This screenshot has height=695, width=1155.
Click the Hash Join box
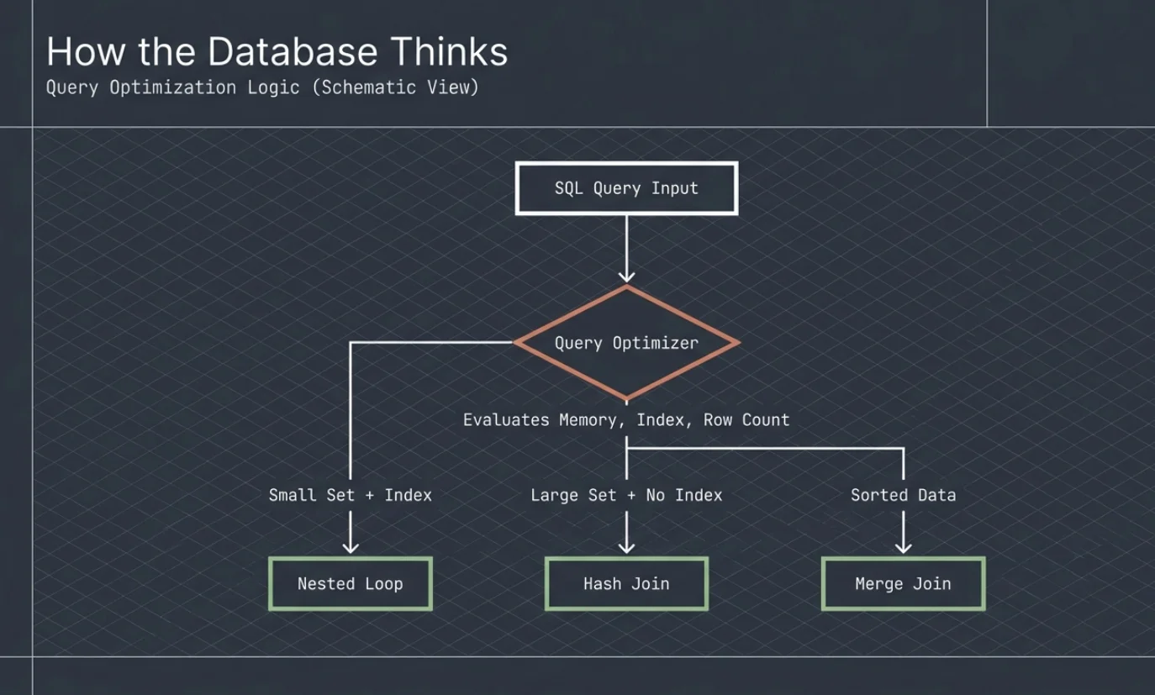coord(626,583)
